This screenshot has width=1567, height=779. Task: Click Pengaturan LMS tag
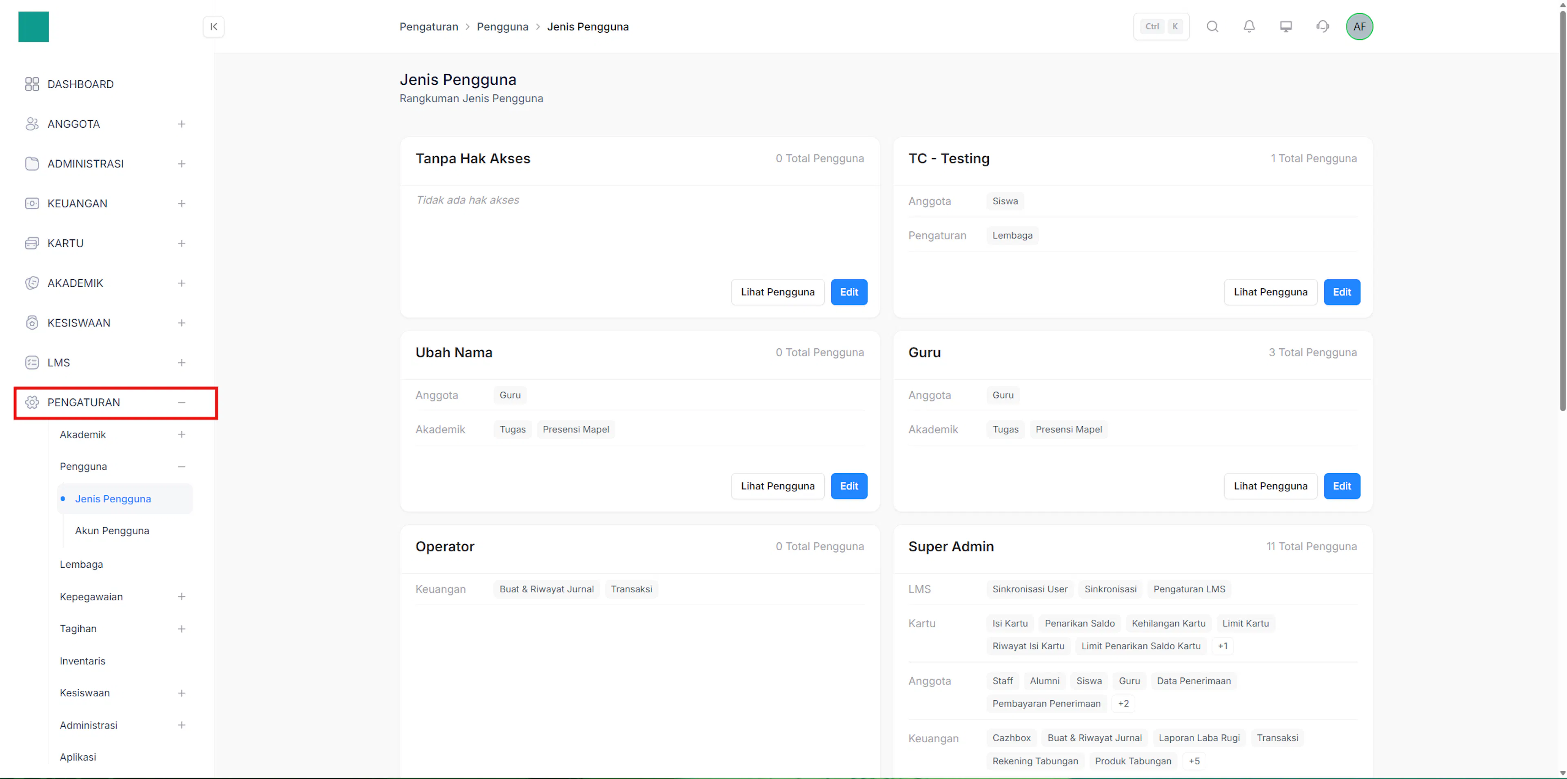pyautogui.click(x=1189, y=589)
